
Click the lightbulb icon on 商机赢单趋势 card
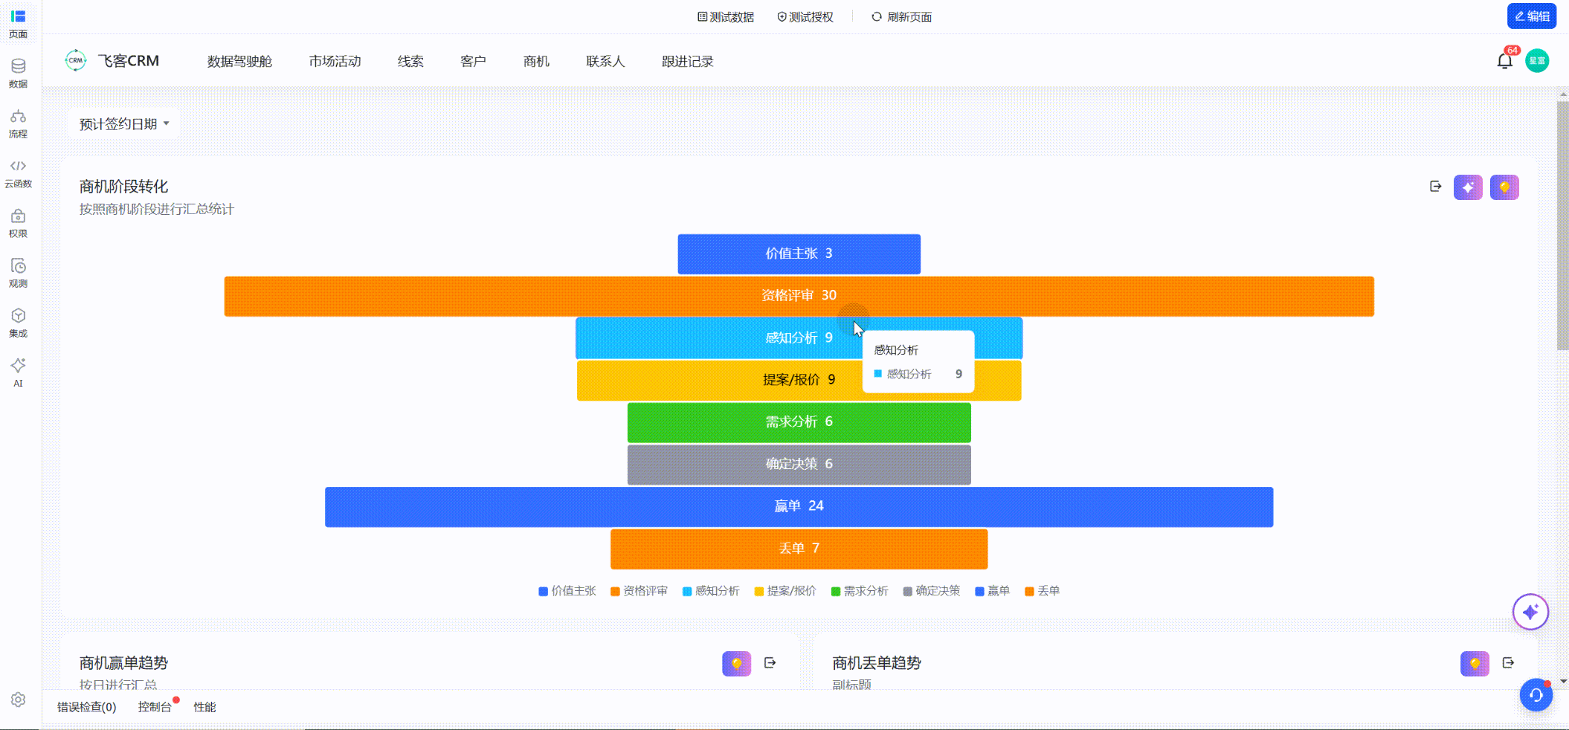click(736, 663)
